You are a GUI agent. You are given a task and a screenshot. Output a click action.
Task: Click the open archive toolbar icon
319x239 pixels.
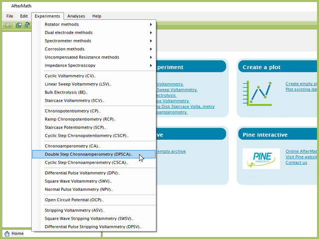click(27, 25)
